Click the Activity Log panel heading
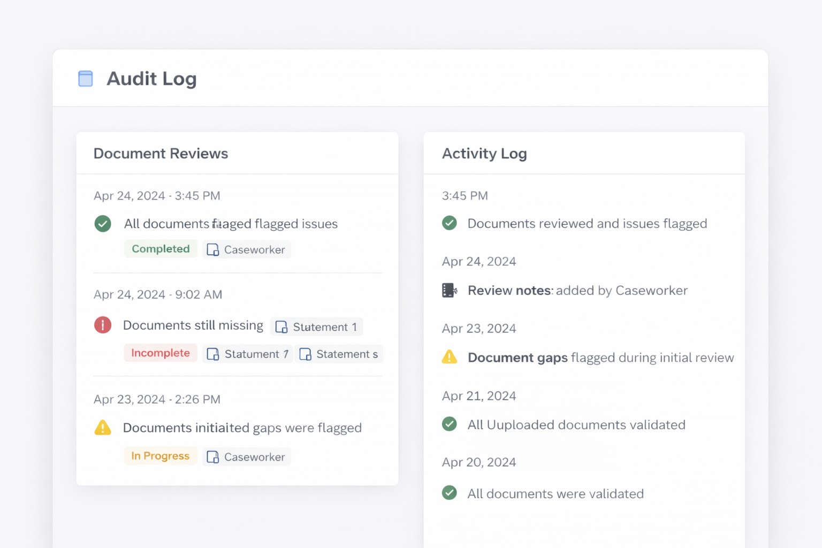 [x=484, y=154]
